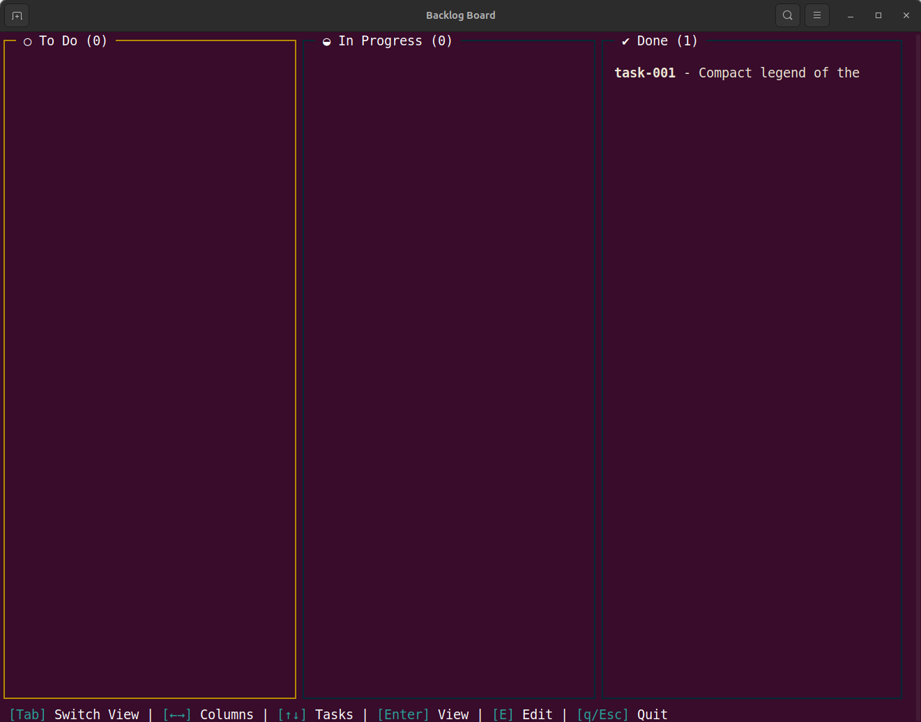The height and width of the screenshot is (722, 921).
Task: Close the Backlog Board window
Action: (x=906, y=15)
